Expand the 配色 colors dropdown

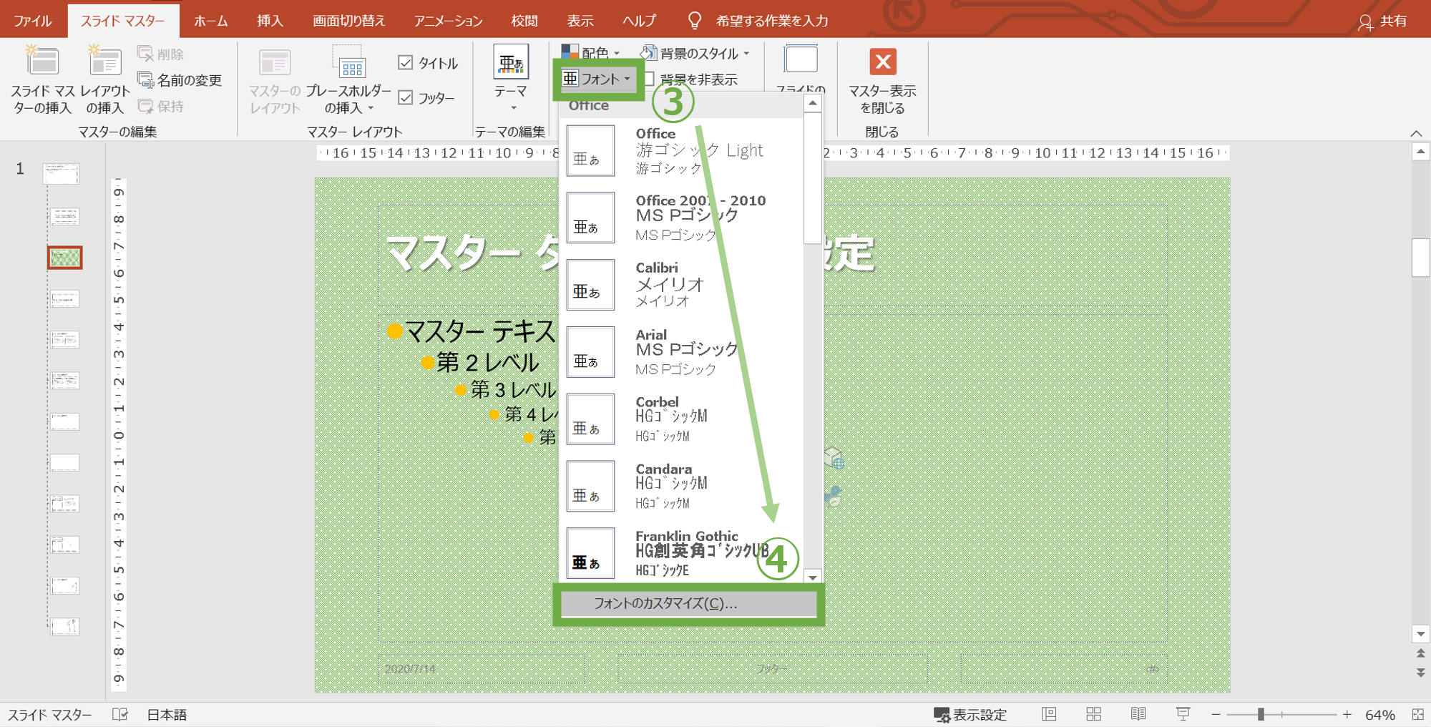591,53
